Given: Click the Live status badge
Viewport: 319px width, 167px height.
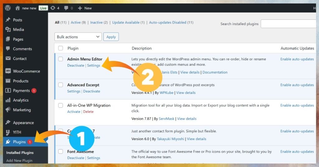Looking at the screenshot, I should click(43, 8).
